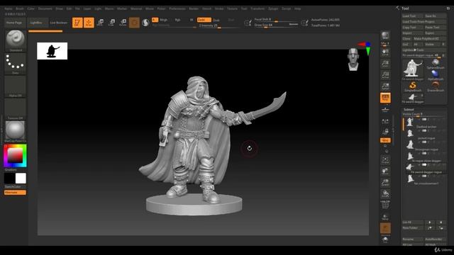Pick a color in the color picker square

(15, 156)
